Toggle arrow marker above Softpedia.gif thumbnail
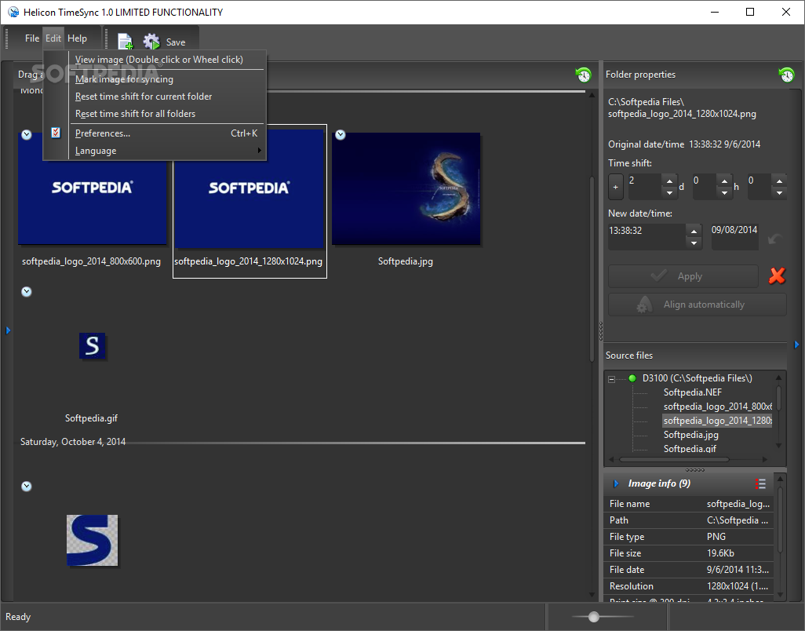The image size is (805, 631). pos(27,292)
